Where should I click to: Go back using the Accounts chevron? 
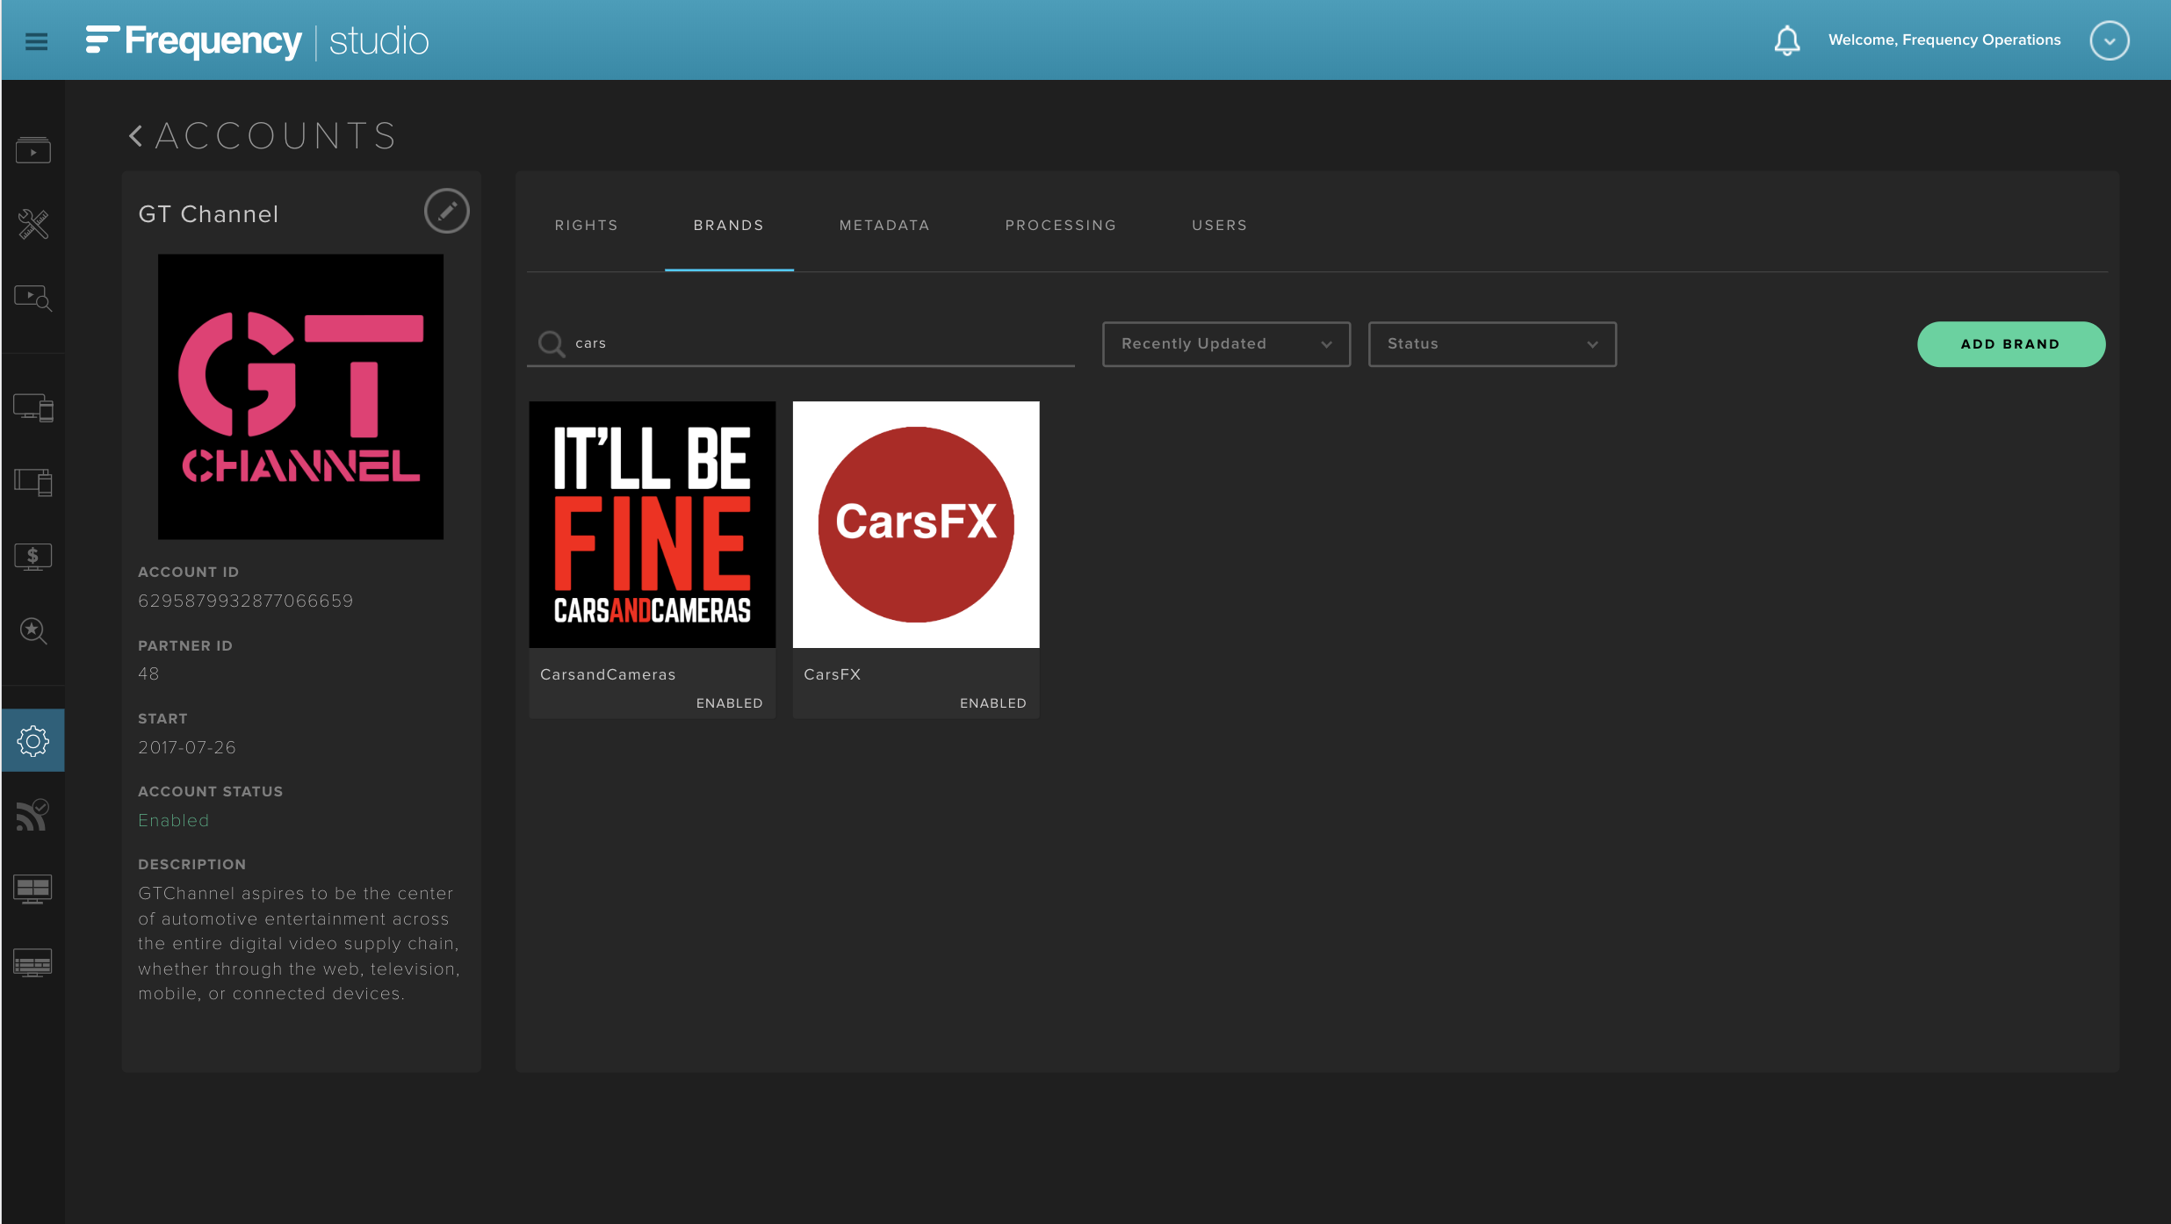(x=136, y=136)
